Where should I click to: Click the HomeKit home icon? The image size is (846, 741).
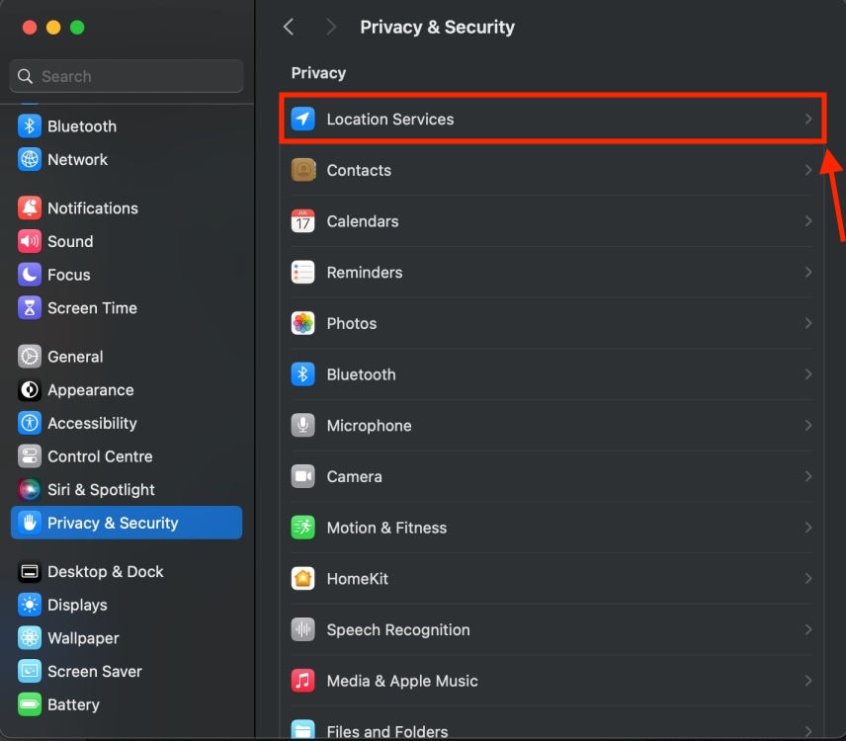coord(303,579)
